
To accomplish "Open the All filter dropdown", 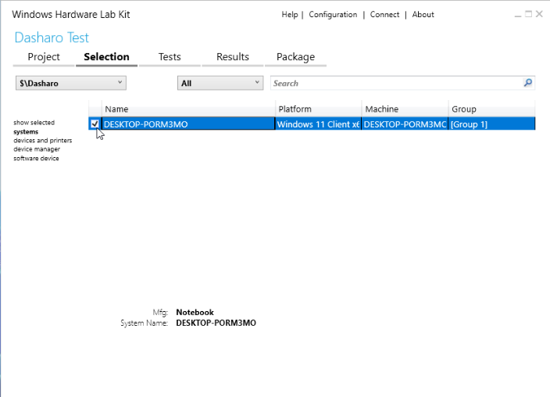I will click(x=220, y=83).
